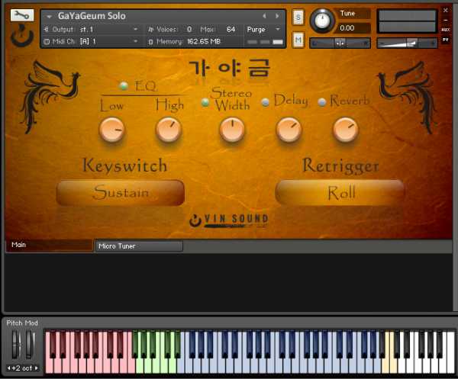
Task: Click the Voices note icon
Action: [150, 29]
